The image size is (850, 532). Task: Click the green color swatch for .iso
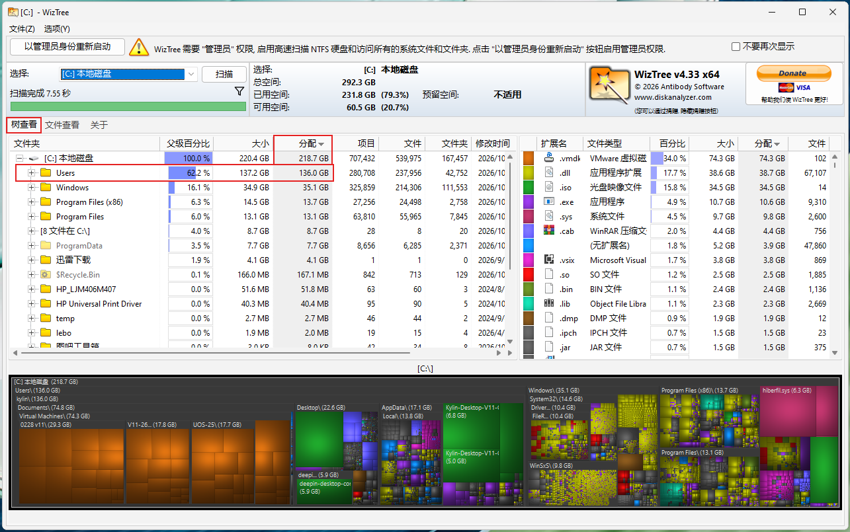(x=529, y=188)
